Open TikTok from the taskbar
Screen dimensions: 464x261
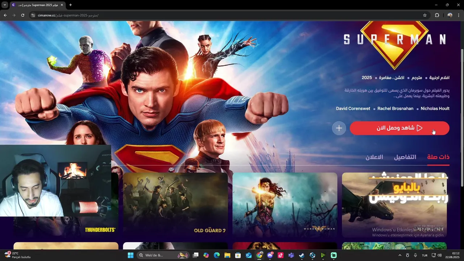tap(281, 255)
